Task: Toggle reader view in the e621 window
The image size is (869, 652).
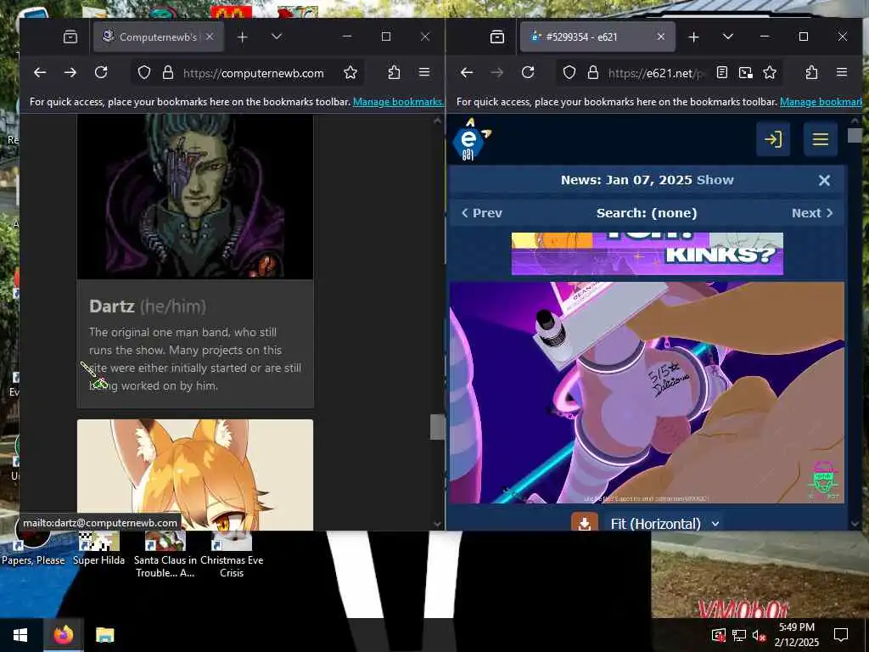Action: tap(721, 73)
